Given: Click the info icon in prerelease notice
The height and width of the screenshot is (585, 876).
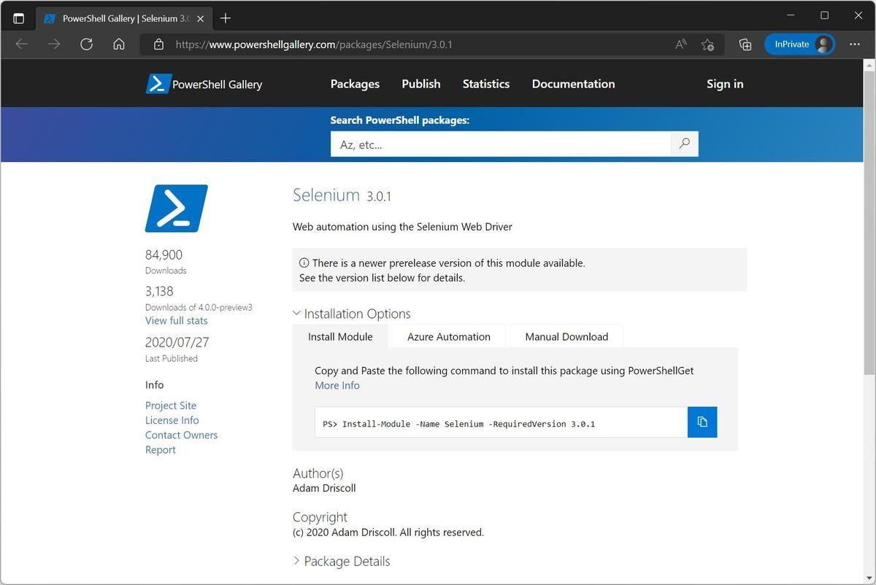Looking at the screenshot, I should pos(304,263).
